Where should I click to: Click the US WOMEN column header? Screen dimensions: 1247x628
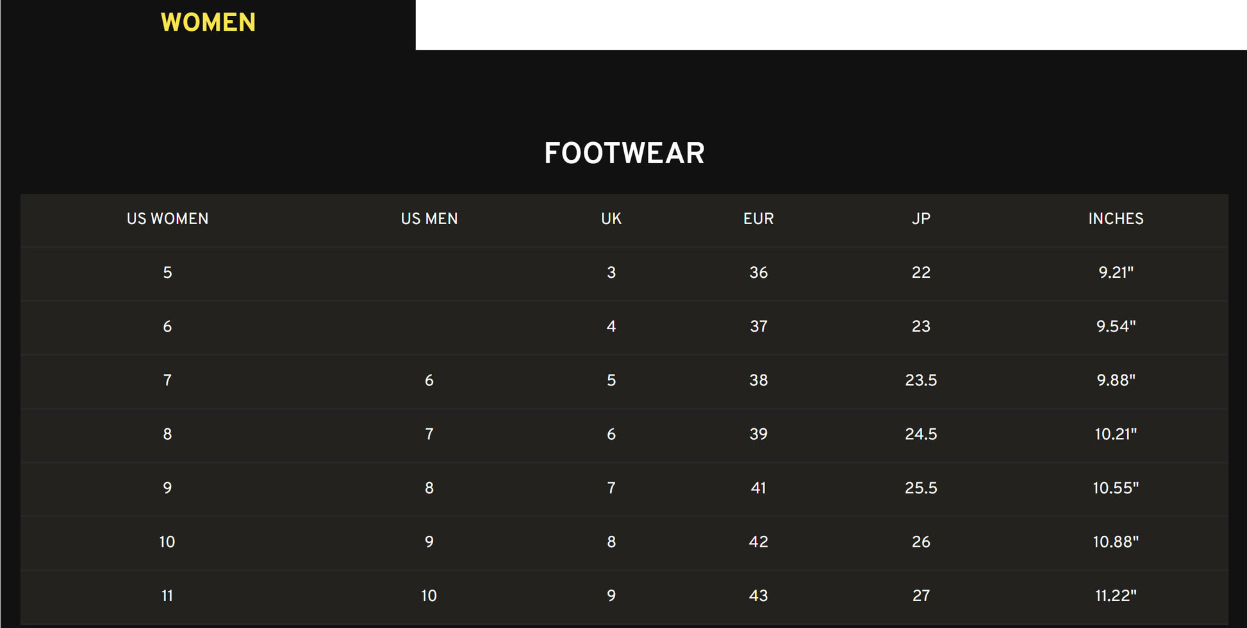point(167,219)
